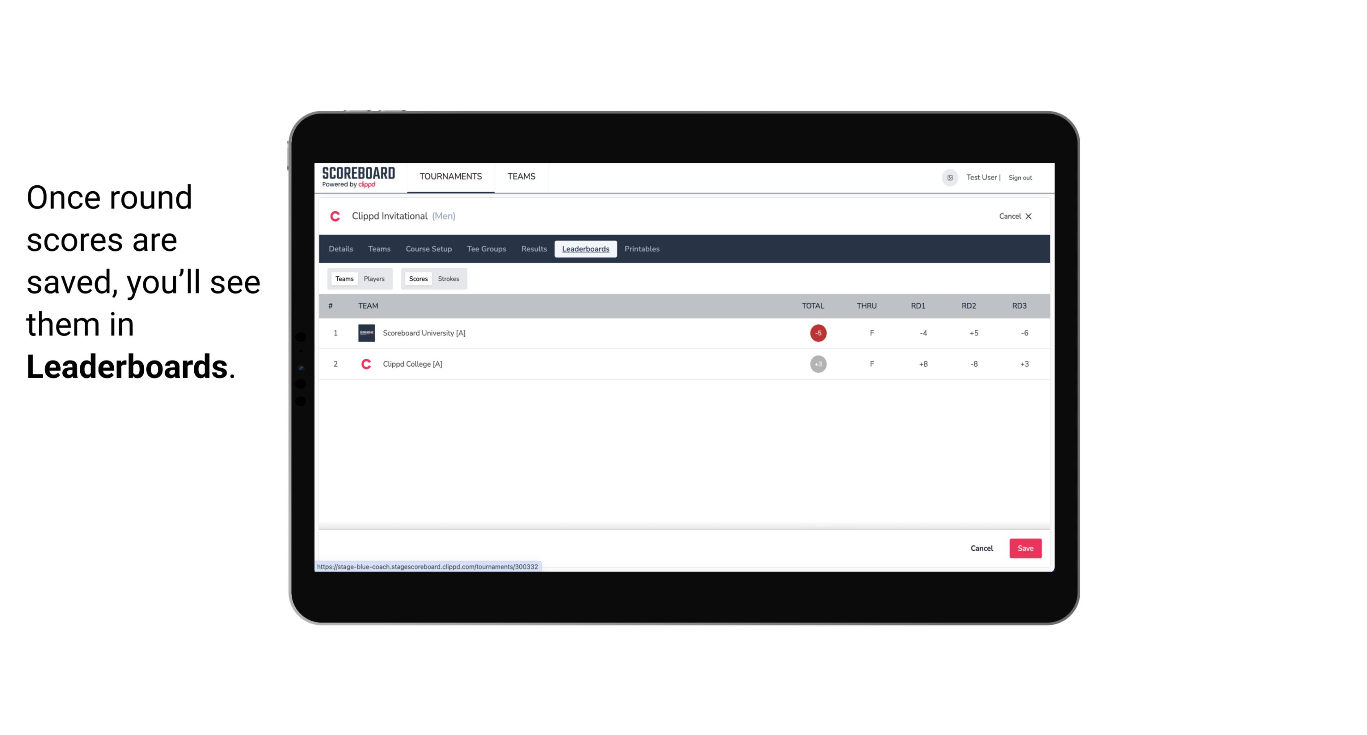
Task: Click the Clippd College team icon
Action: click(366, 363)
